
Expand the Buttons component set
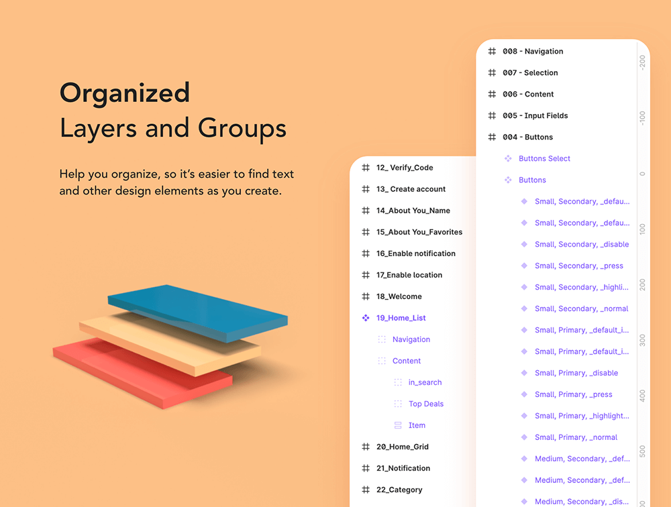click(x=532, y=180)
